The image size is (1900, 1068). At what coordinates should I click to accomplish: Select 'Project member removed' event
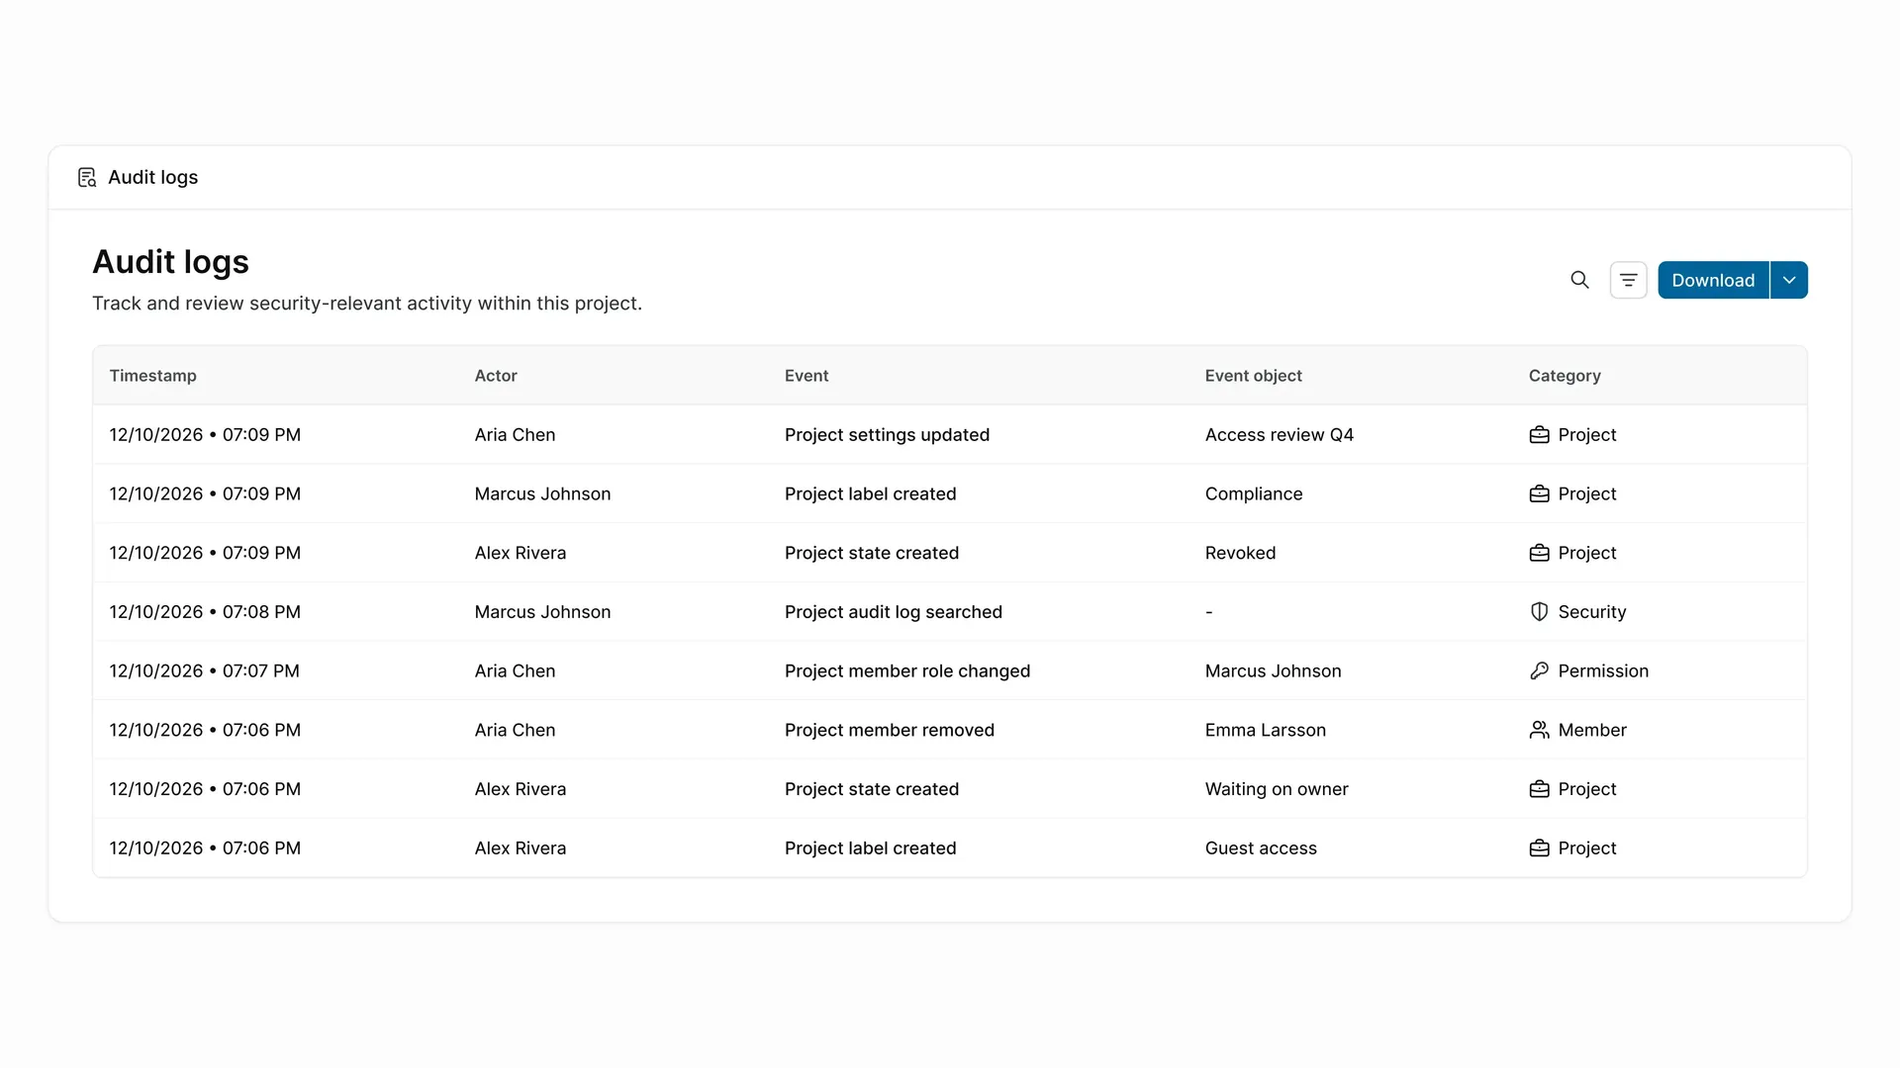889,730
